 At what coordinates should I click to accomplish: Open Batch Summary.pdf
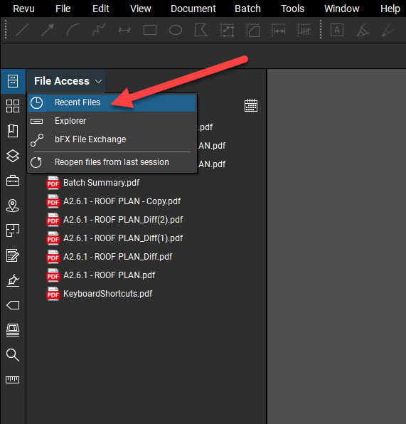[x=93, y=183]
